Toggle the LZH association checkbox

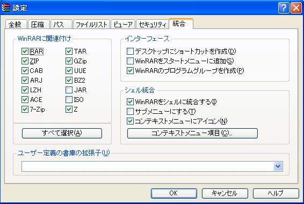[x=25, y=90]
